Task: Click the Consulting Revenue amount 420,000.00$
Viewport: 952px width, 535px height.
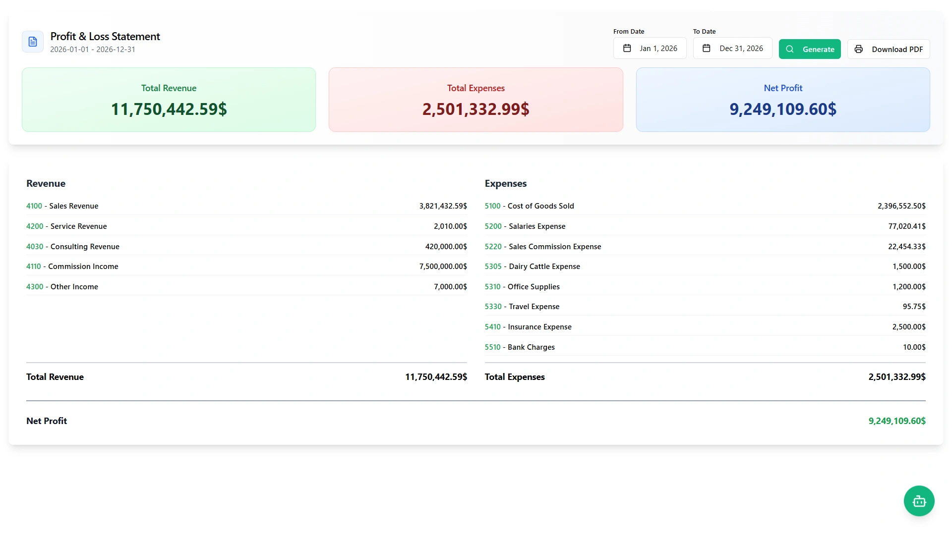Action: pyautogui.click(x=446, y=247)
